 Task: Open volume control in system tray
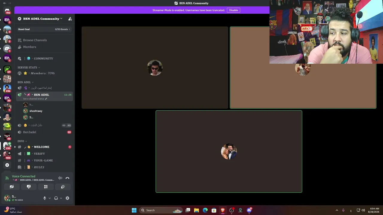tap(363, 210)
